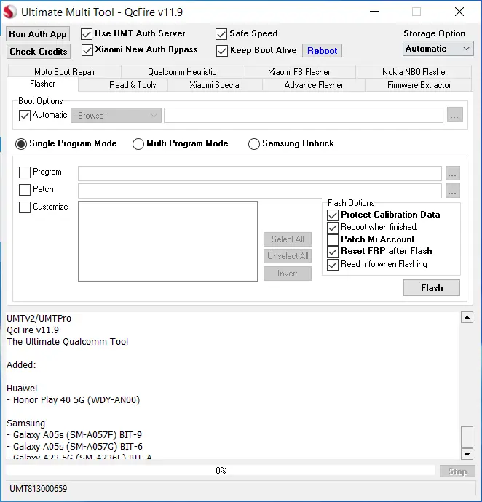The height and width of the screenshot is (502, 482).
Task: Switch to Qualcomm Heuristic tab
Action: click(x=182, y=72)
